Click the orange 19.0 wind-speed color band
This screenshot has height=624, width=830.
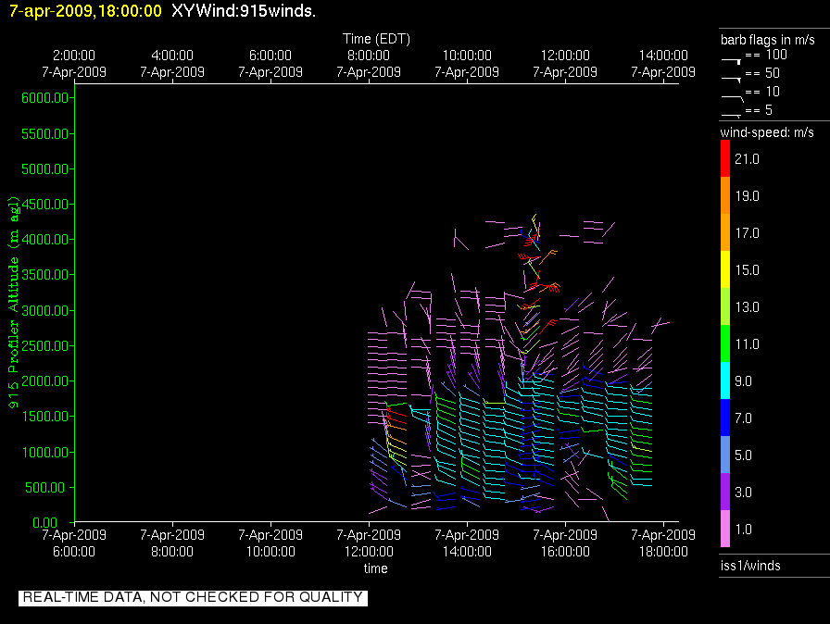click(x=725, y=195)
